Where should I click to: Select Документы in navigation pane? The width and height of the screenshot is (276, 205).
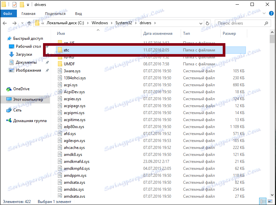pos(26,62)
